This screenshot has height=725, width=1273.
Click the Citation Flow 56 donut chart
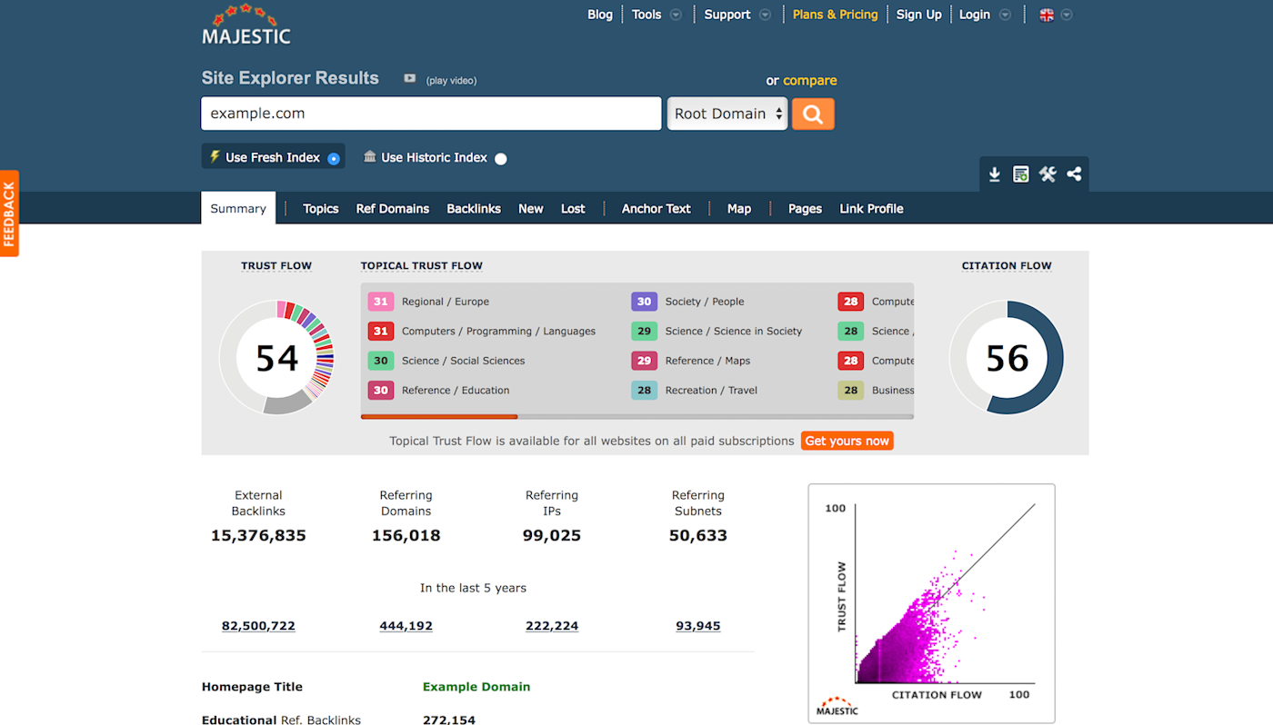(x=1007, y=358)
